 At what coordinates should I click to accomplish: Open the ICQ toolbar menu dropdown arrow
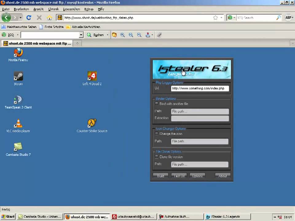tap(18, 35)
